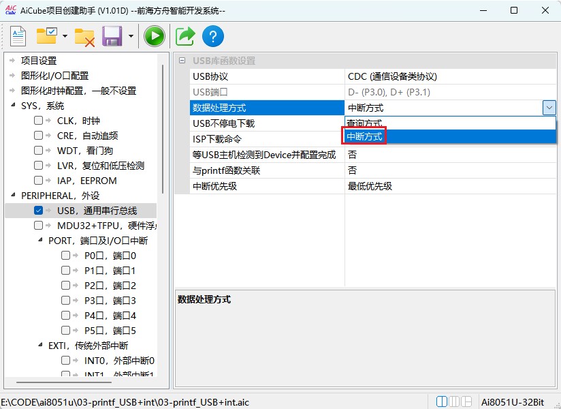Click the 中断优先级 value 最低优先级
Screen dimensions: 561x409
pos(368,185)
